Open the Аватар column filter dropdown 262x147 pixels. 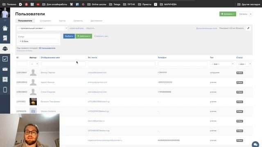pos(34,64)
